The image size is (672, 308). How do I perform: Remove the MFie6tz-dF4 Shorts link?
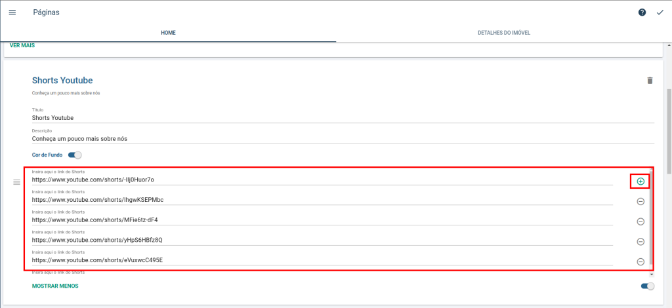tap(640, 221)
